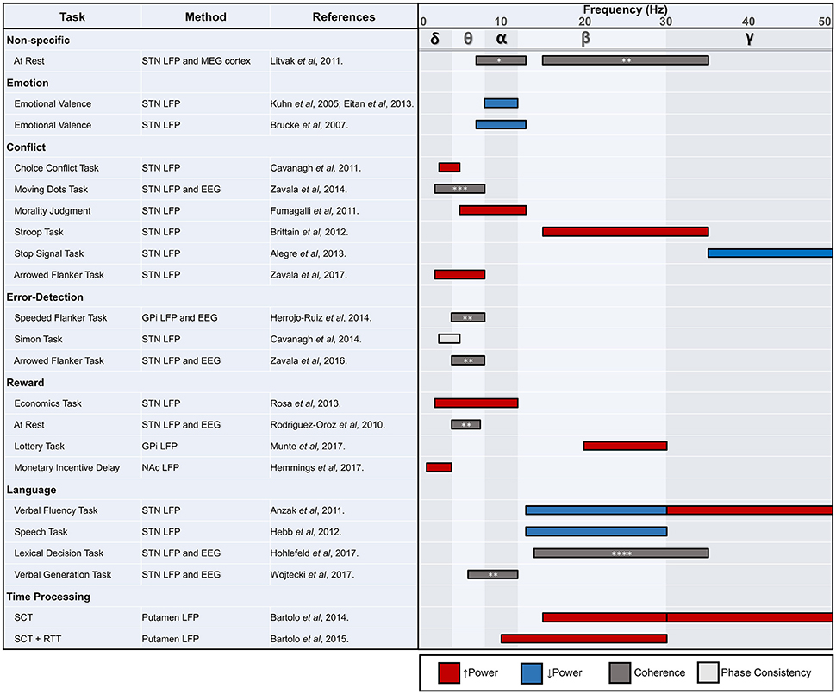Click the red bar in Lottery Task row
The height and width of the screenshot is (694, 836).
pyautogui.click(x=625, y=446)
